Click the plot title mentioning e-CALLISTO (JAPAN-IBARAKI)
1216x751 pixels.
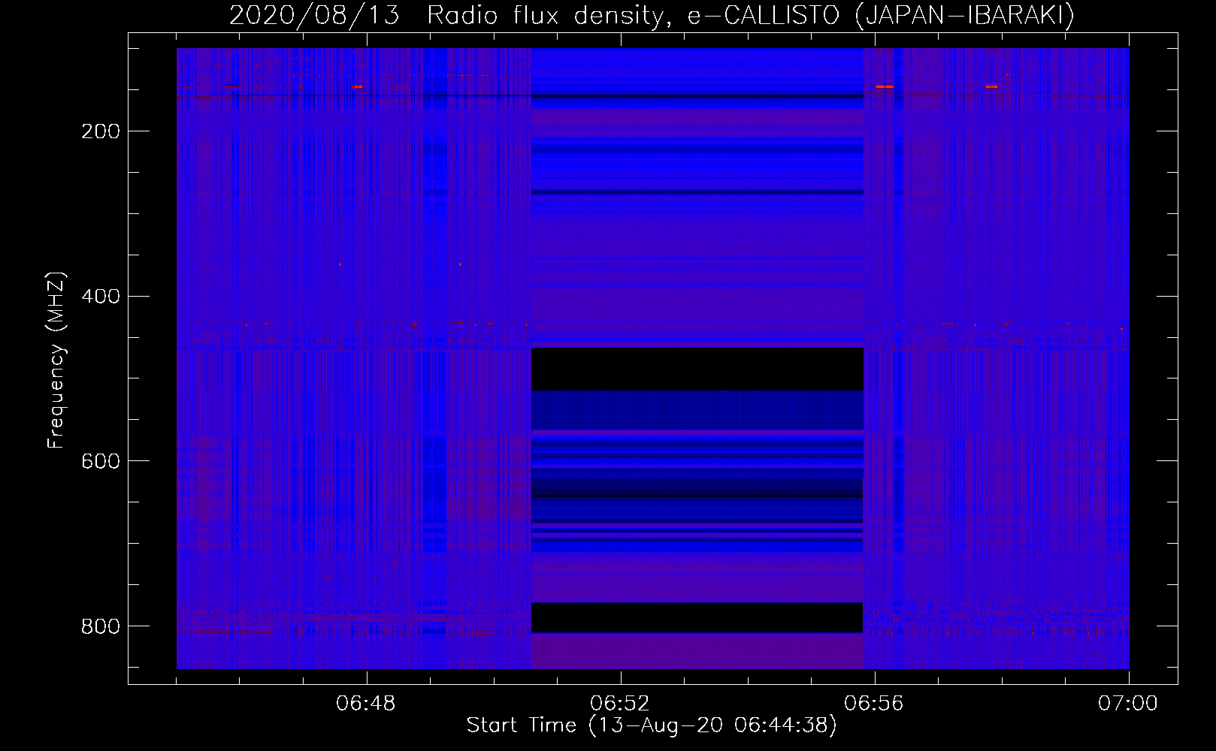652,15
